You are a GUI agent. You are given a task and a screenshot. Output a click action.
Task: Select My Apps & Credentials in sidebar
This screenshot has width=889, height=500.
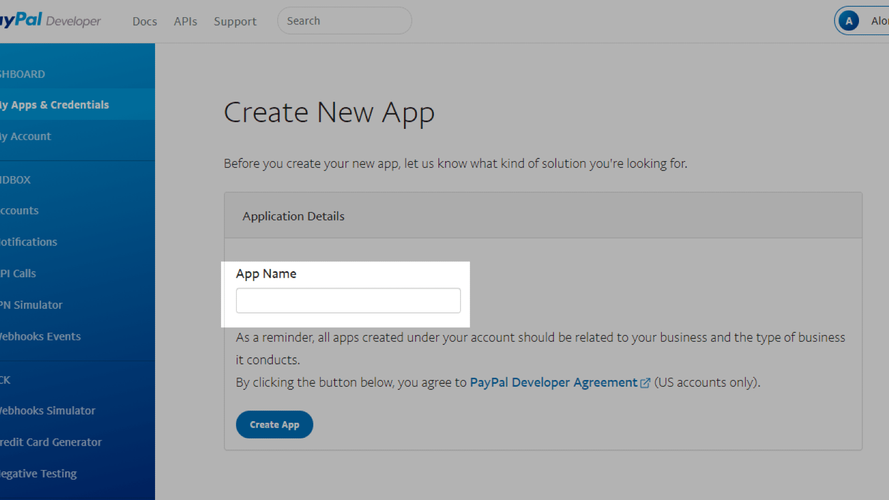tap(56, 104)
